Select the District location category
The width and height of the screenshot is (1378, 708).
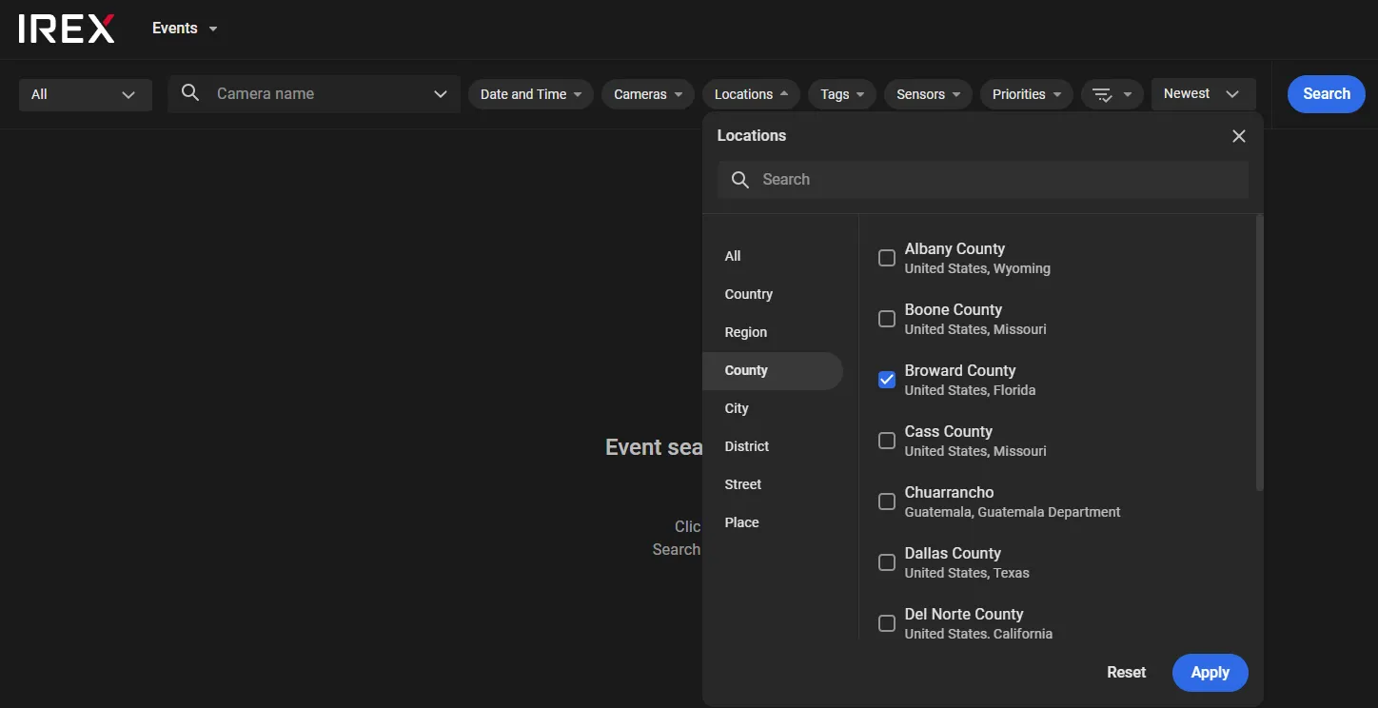773,446
